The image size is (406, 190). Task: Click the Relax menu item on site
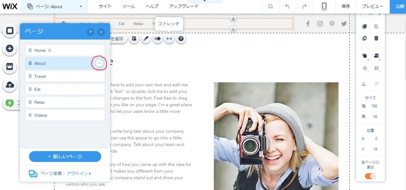(x=138, y=23)
